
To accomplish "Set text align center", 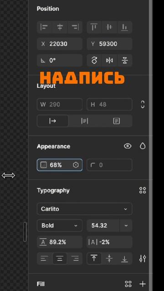I will click(60, 259).
